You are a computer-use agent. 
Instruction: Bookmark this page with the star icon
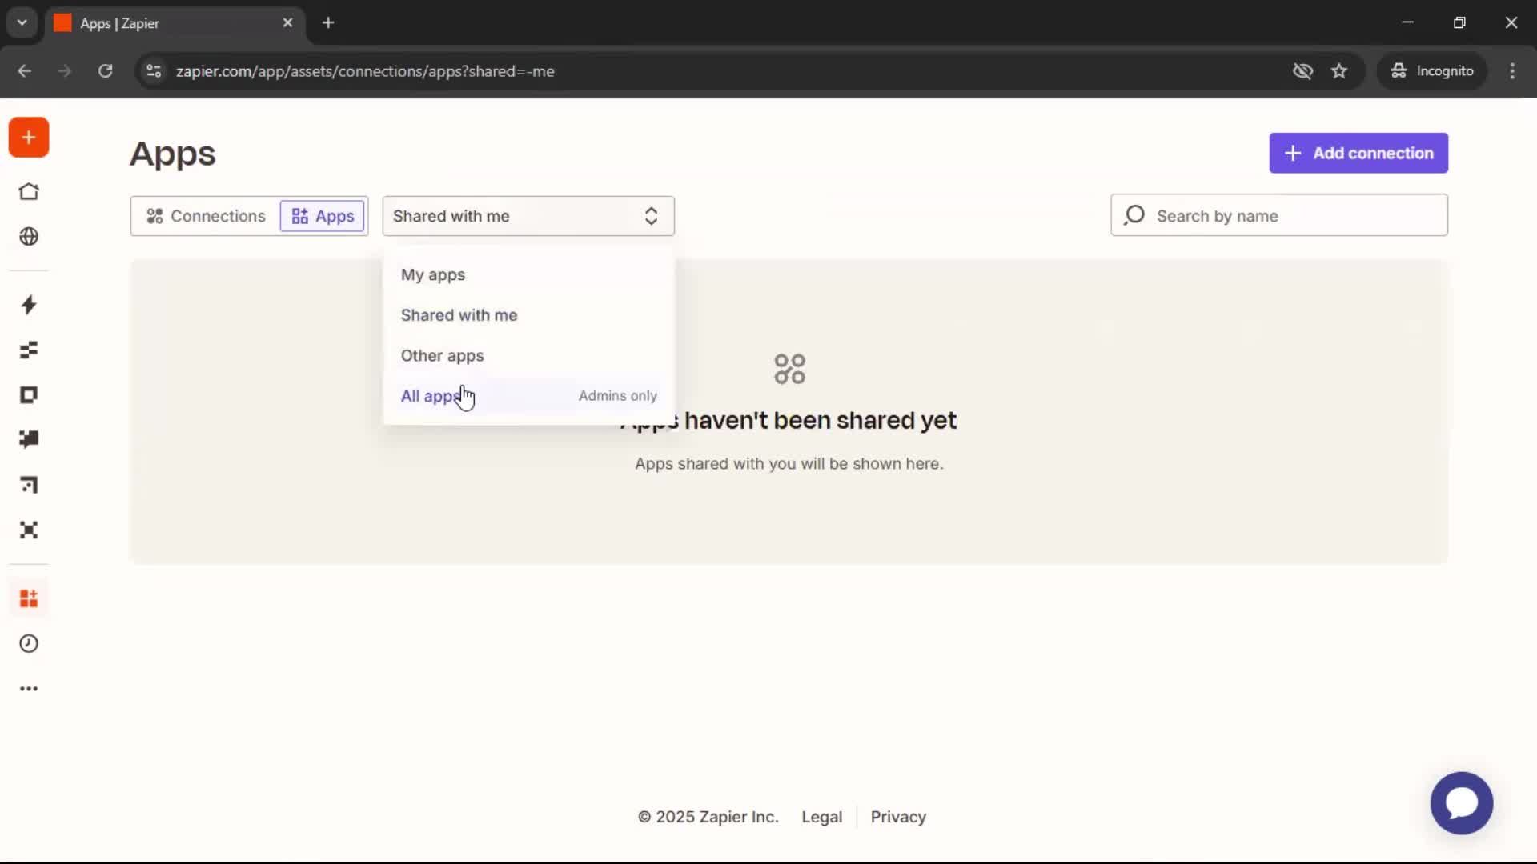coord(1339,71)
